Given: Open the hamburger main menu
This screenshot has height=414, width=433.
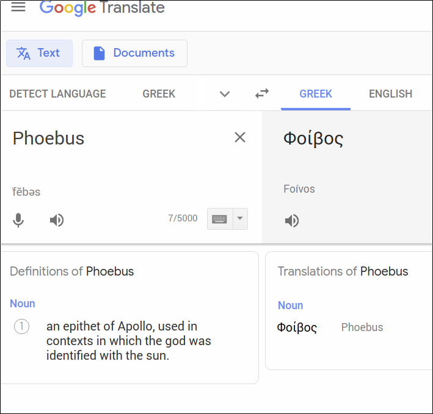Looking at the screenshot, I should [18, 7].
